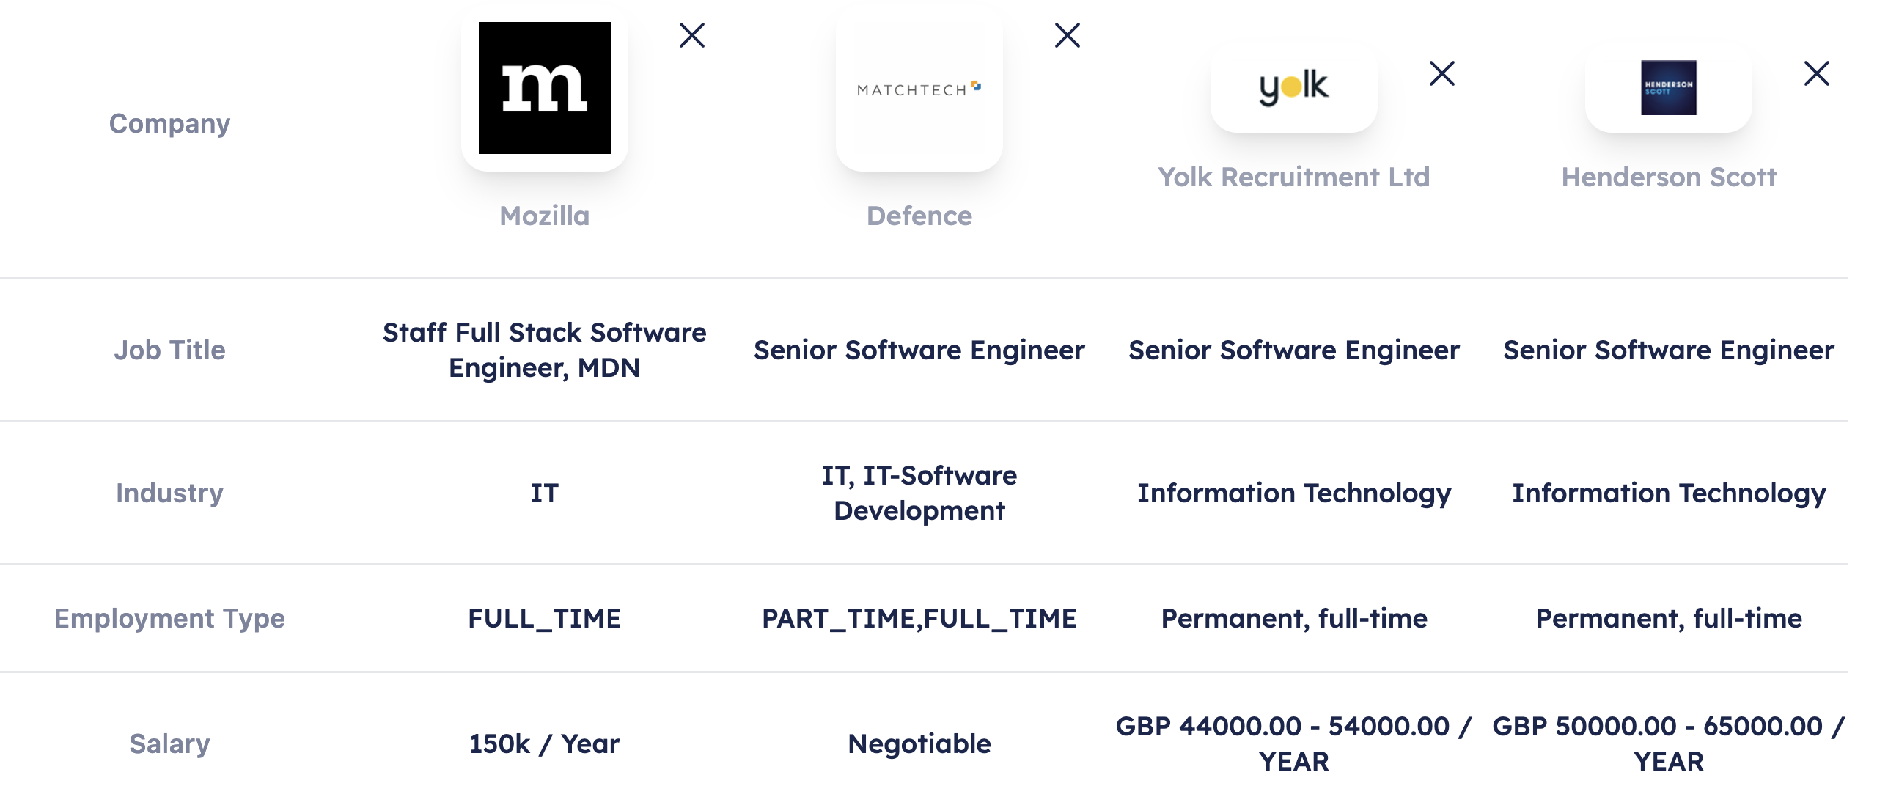
Task: Remove Yolk Recruitment Ltd from comparison
Action: click(1441, 74)
